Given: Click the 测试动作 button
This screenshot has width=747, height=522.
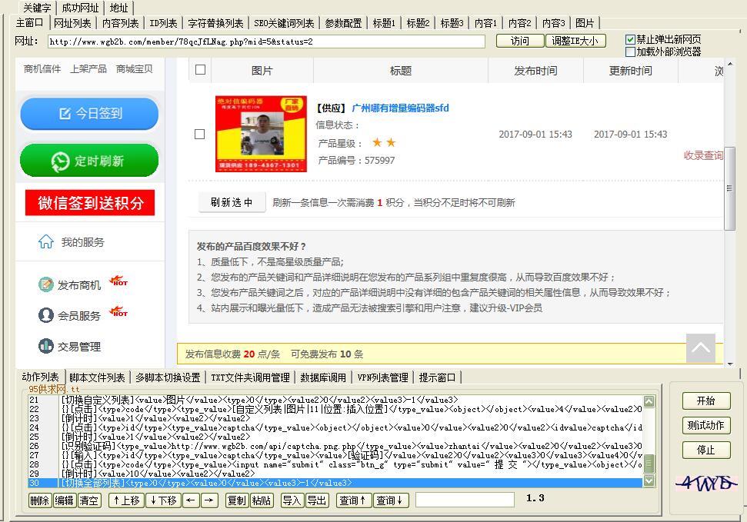Looking at the screenshot, I should (x=706, y=425).
